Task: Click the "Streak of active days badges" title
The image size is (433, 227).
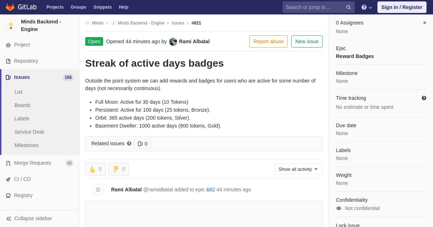Action: (154, 63)
